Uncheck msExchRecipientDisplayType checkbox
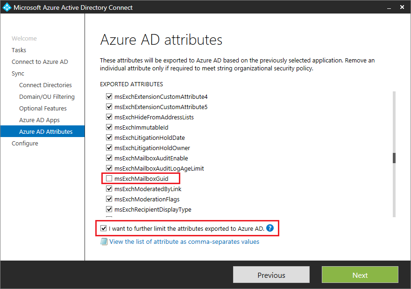 [x=109, y=209]
